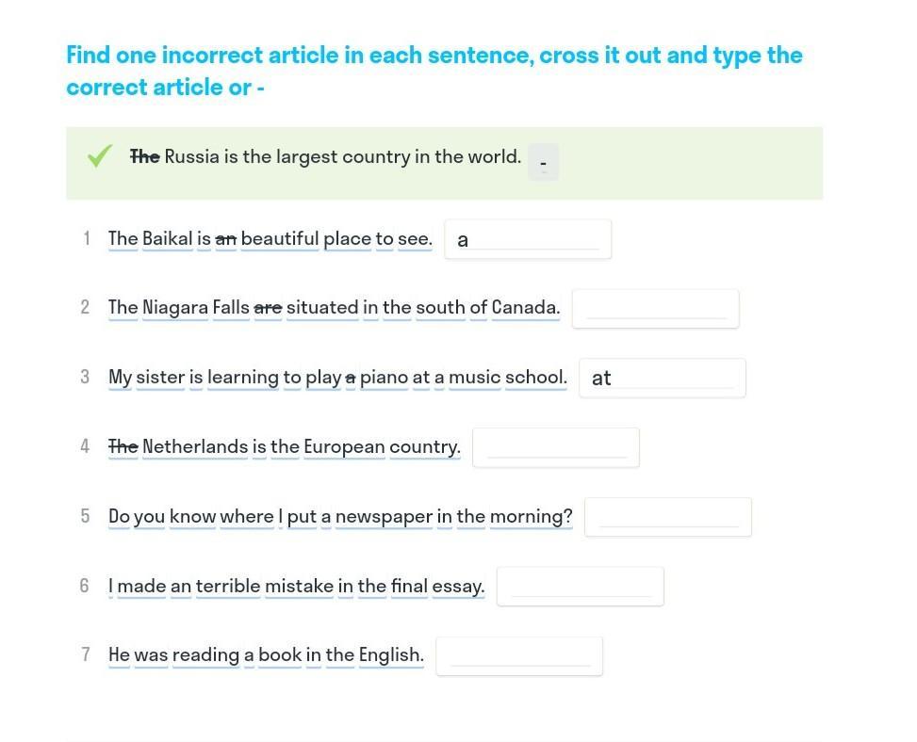The height and width of the screenshot is (742, 917).
Task: Click the sentence 3 answer field containing 'at'
Action: (662, 378)
